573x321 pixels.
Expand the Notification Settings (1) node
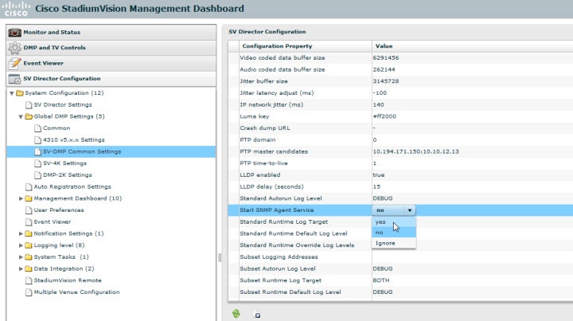(21, 233)
